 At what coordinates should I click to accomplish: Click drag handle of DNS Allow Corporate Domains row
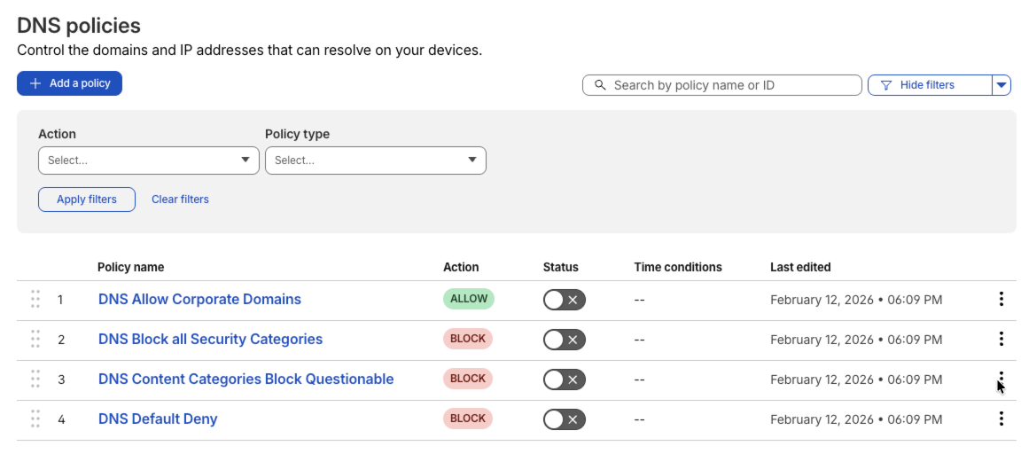click(x=35, y=299)
